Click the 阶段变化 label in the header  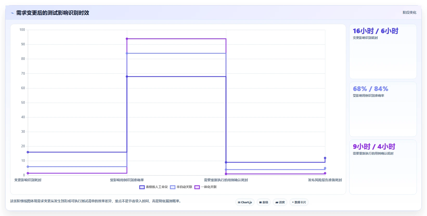[410, 12]
